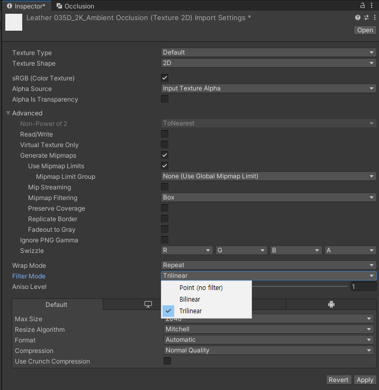Choose Trilinear filter option
379x390 pixels.
[206, 311]
